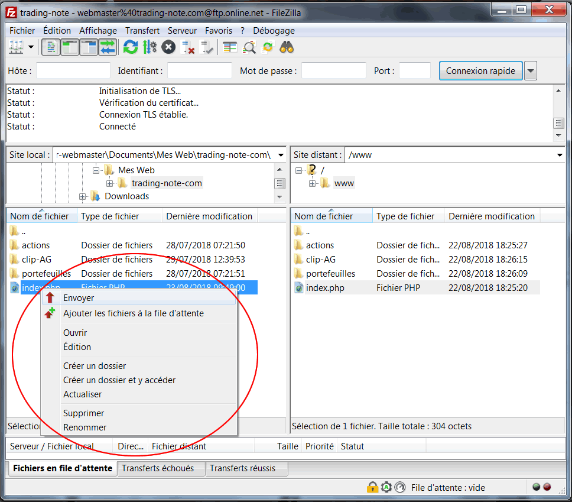The image size is (572, 502).
Task: Expand trading-note-com local tree node
Action: click(x=109, y=183)
